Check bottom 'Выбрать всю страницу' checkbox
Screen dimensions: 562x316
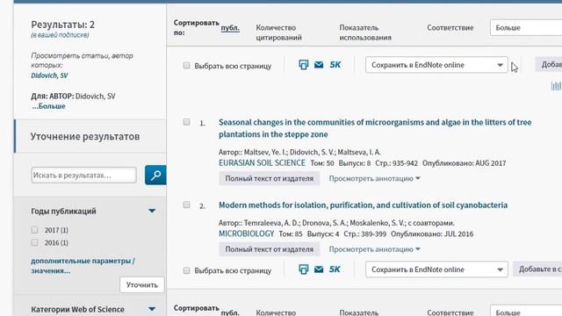point(186,270)
